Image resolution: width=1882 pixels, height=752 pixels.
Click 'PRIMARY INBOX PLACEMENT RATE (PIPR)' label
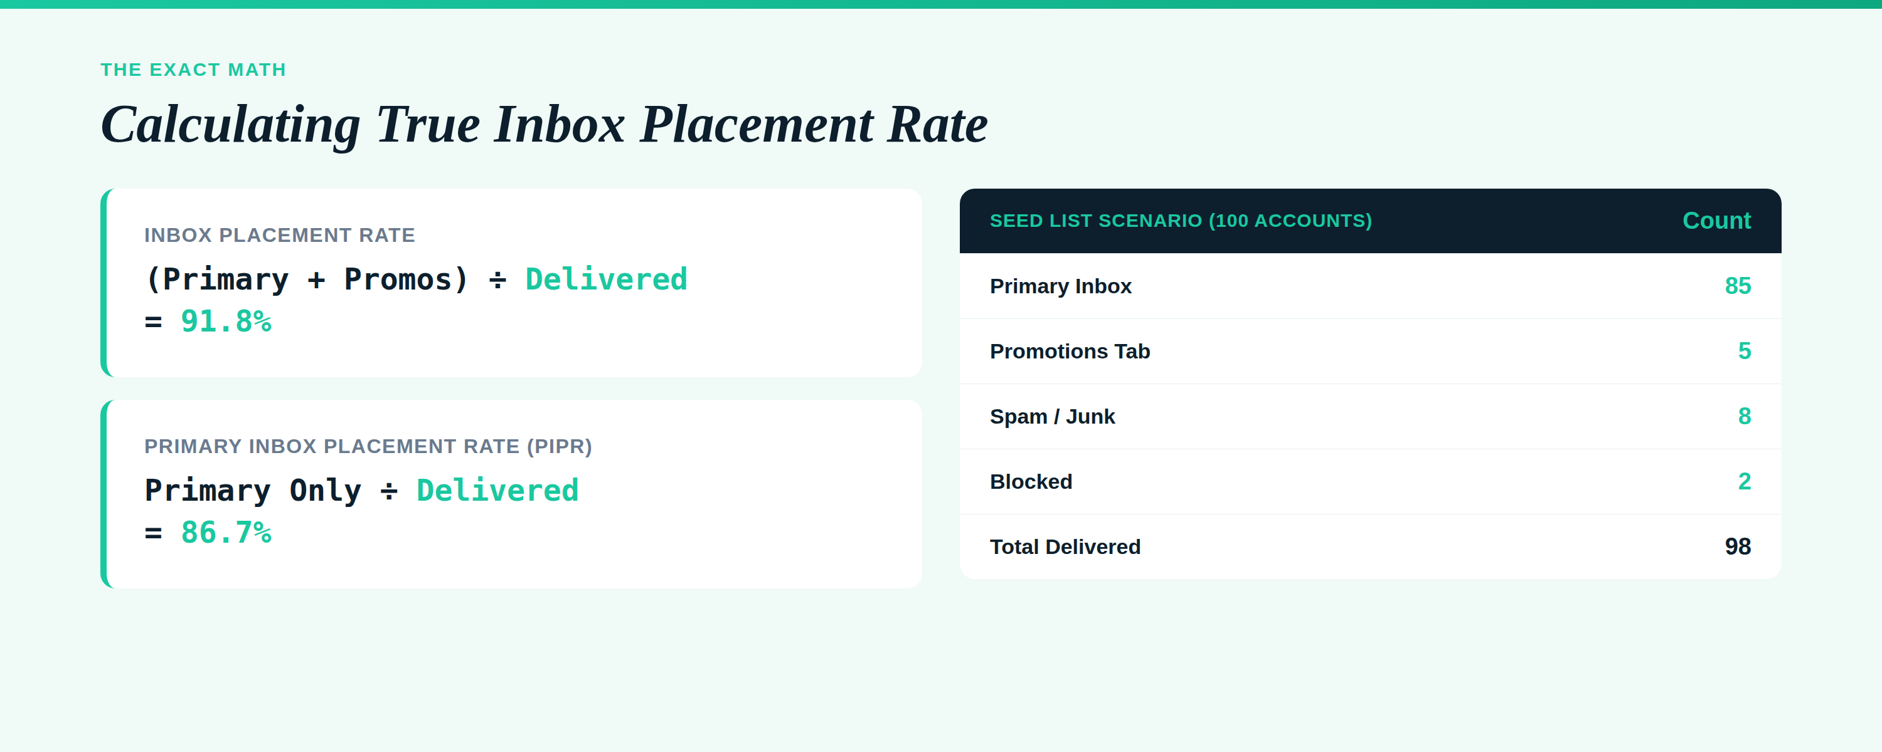coord(368,446)
